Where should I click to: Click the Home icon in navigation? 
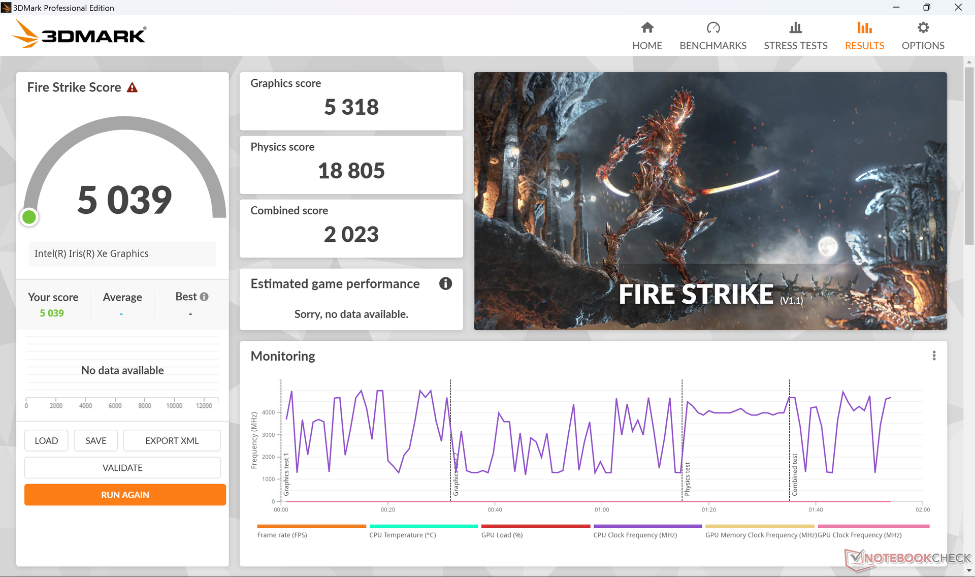pyautogui.click(x=647, y=28)
